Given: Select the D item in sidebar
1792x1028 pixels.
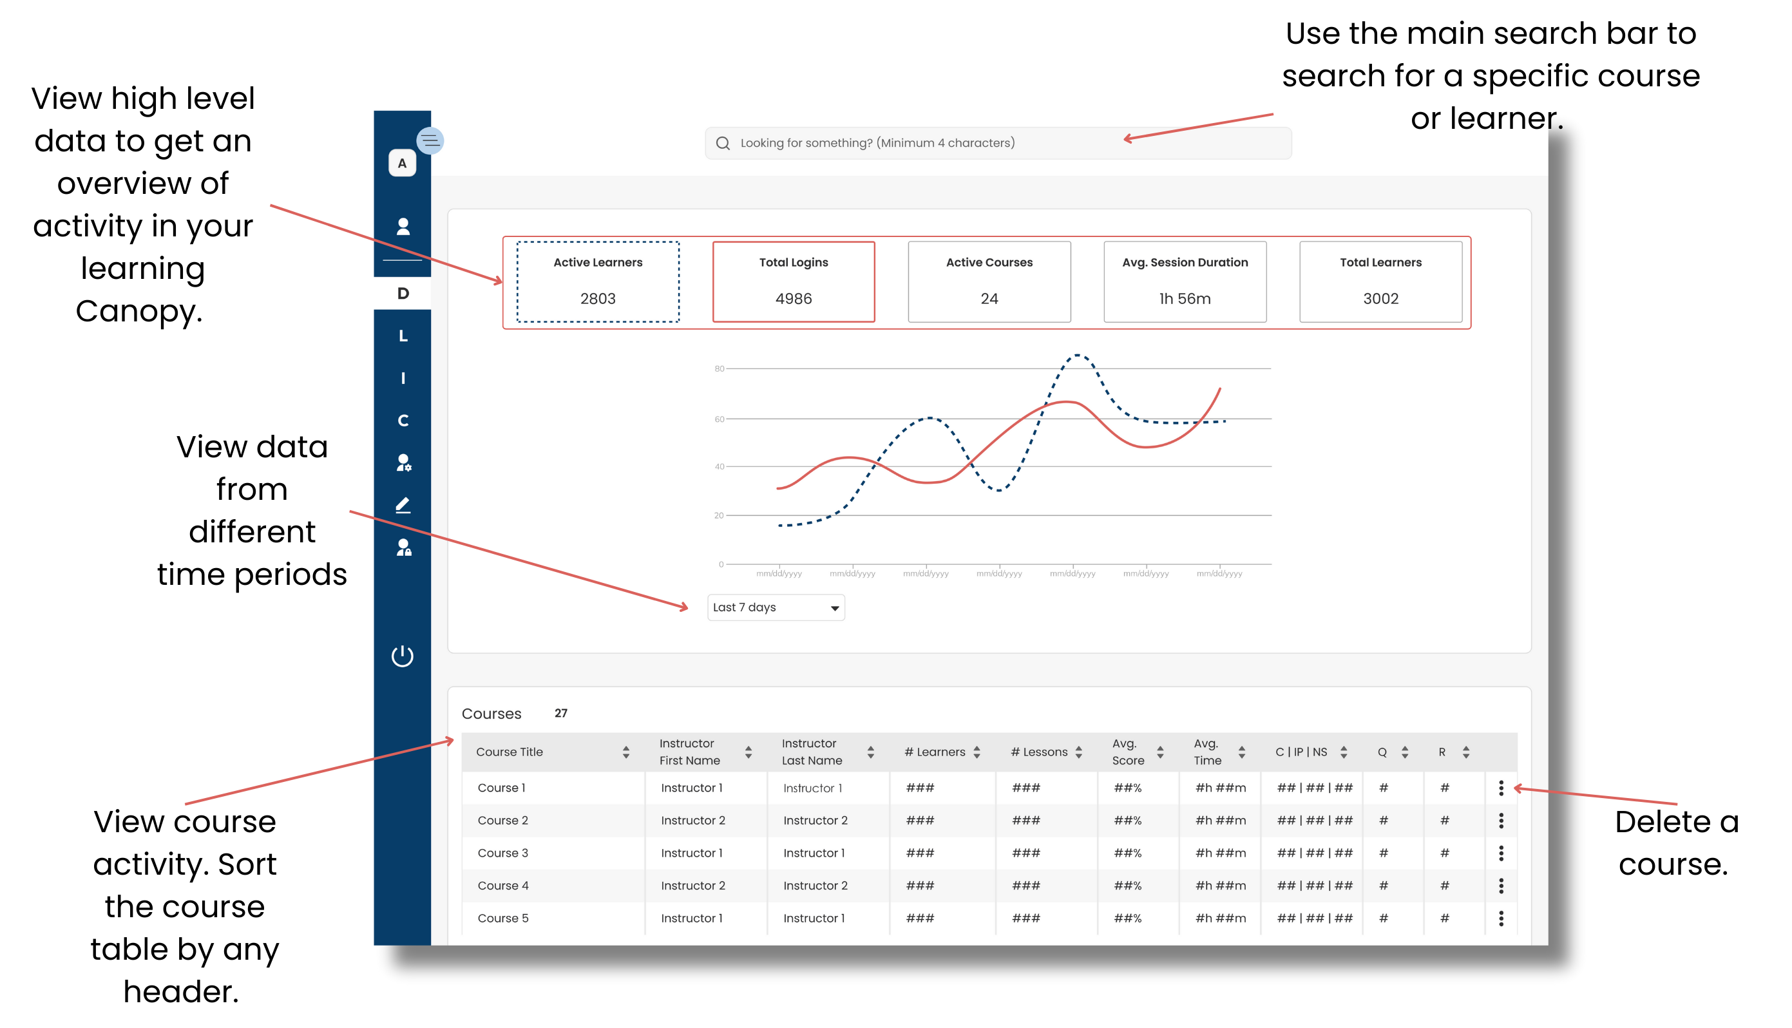Looking at the screenshot, I should (403, 293).
